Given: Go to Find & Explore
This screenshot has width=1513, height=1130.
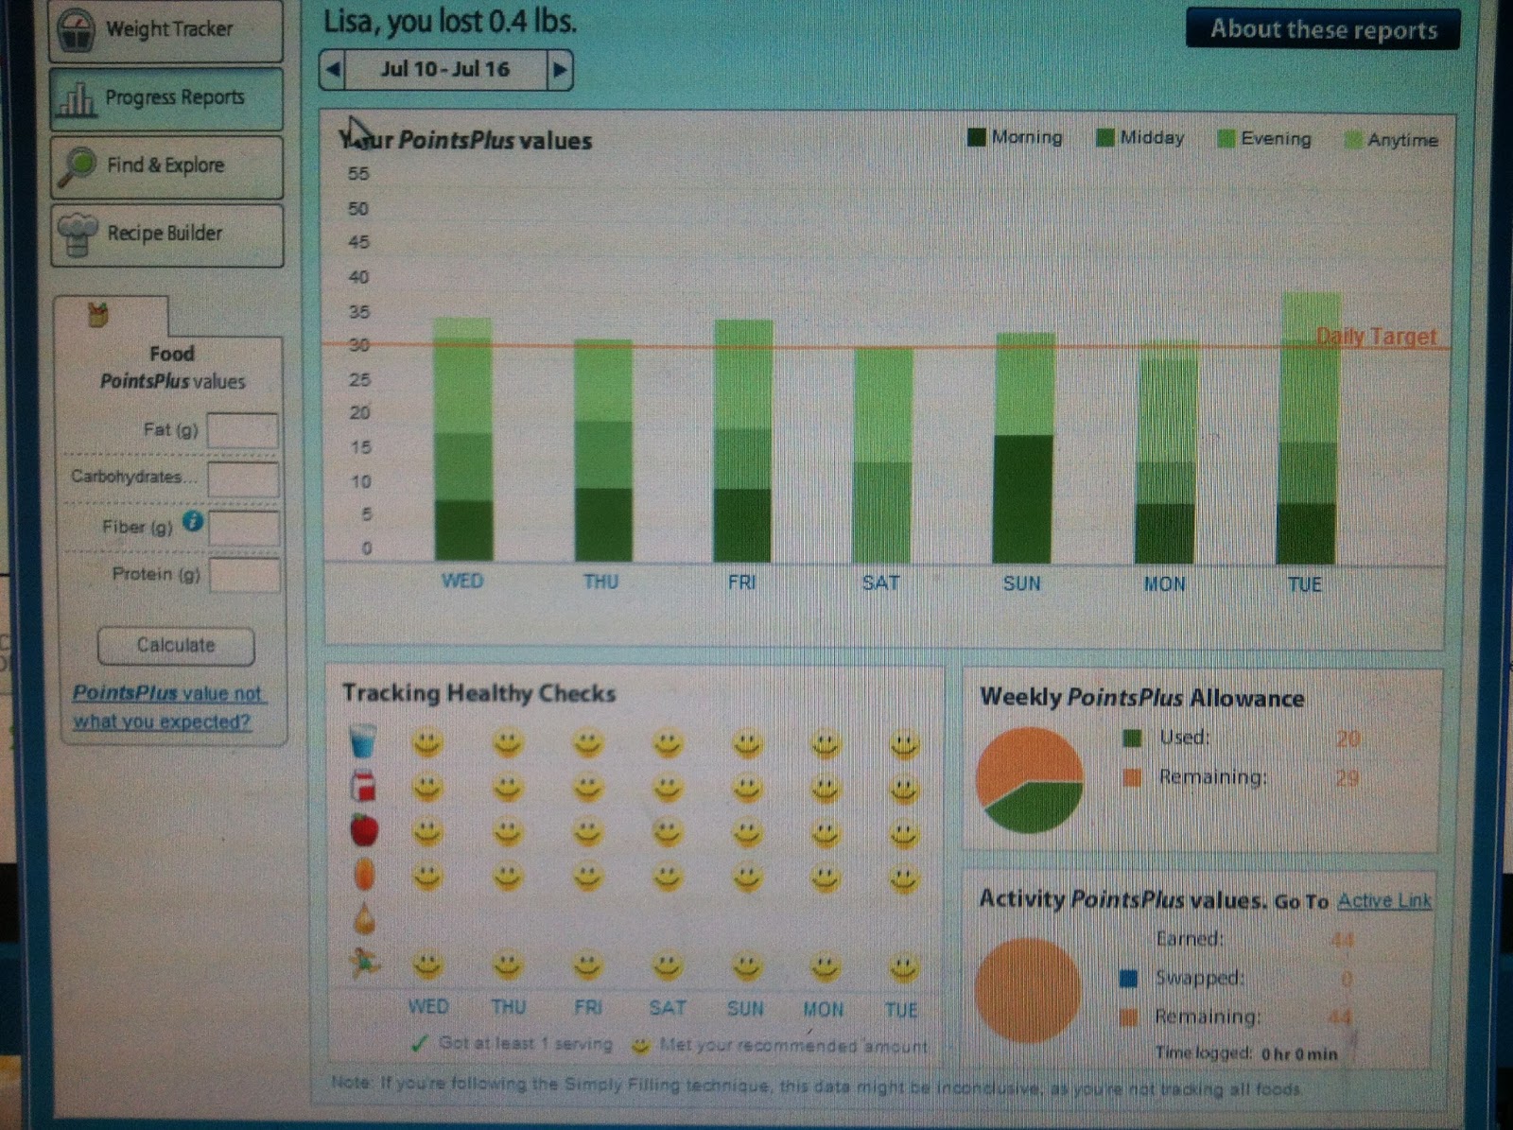Looking at the screenshot, I should point(165,167).
